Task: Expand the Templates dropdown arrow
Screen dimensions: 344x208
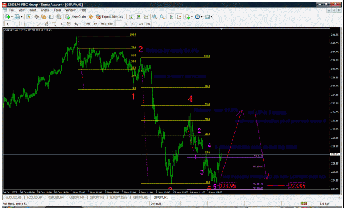Action: coord(211,17)
